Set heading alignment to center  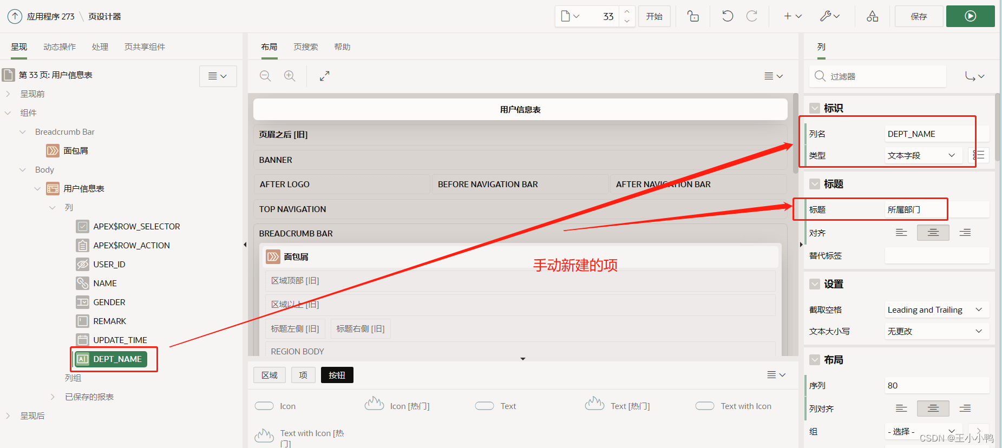point(933,233)
